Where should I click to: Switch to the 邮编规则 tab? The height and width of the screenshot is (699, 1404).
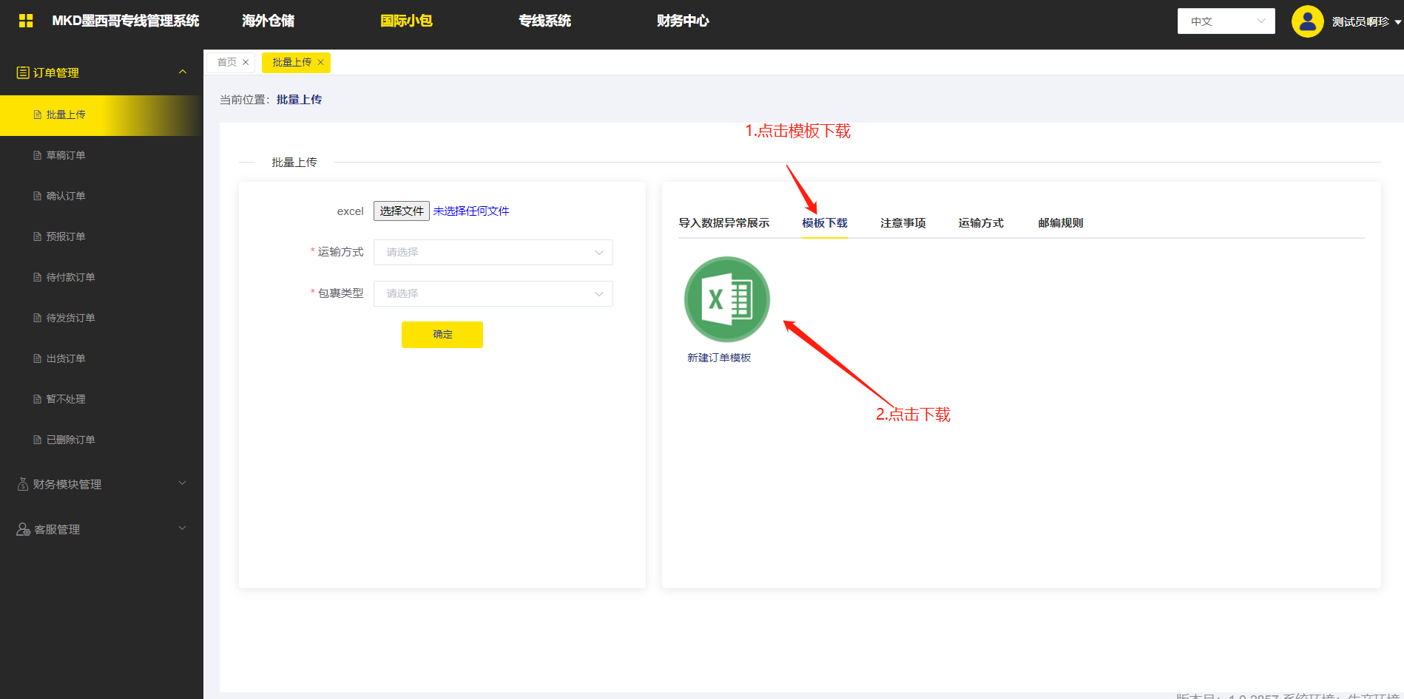click(1060, 223)
